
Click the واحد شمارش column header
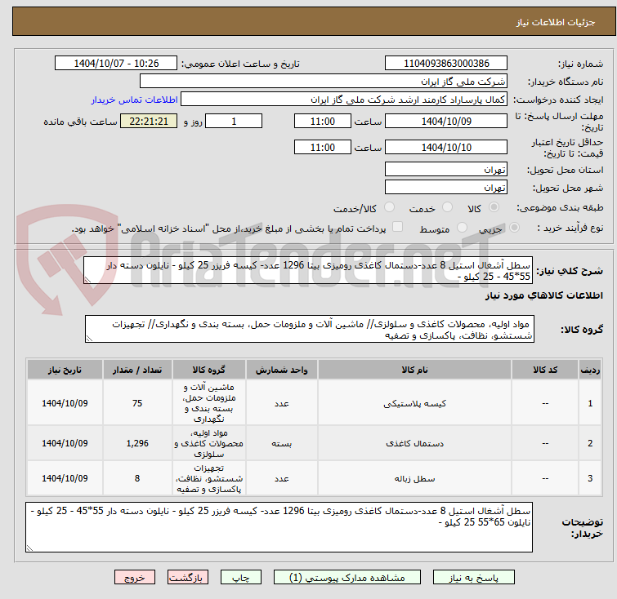coord(282,370)
